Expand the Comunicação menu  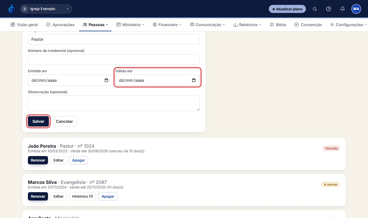tap(207, 25)
